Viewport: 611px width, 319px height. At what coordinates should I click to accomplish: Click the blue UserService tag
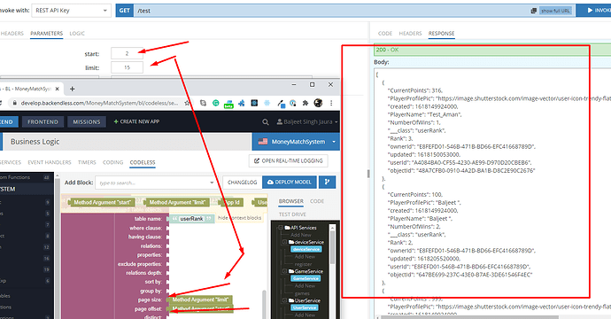pyautogui.click(x=305, y=307)
